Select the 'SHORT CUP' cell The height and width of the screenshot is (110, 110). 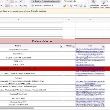click(x=31, y=65)
